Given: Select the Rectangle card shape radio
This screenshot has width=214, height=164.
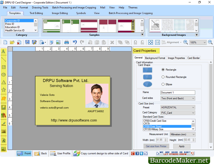Looking at the screenshot, I should 163,70.
